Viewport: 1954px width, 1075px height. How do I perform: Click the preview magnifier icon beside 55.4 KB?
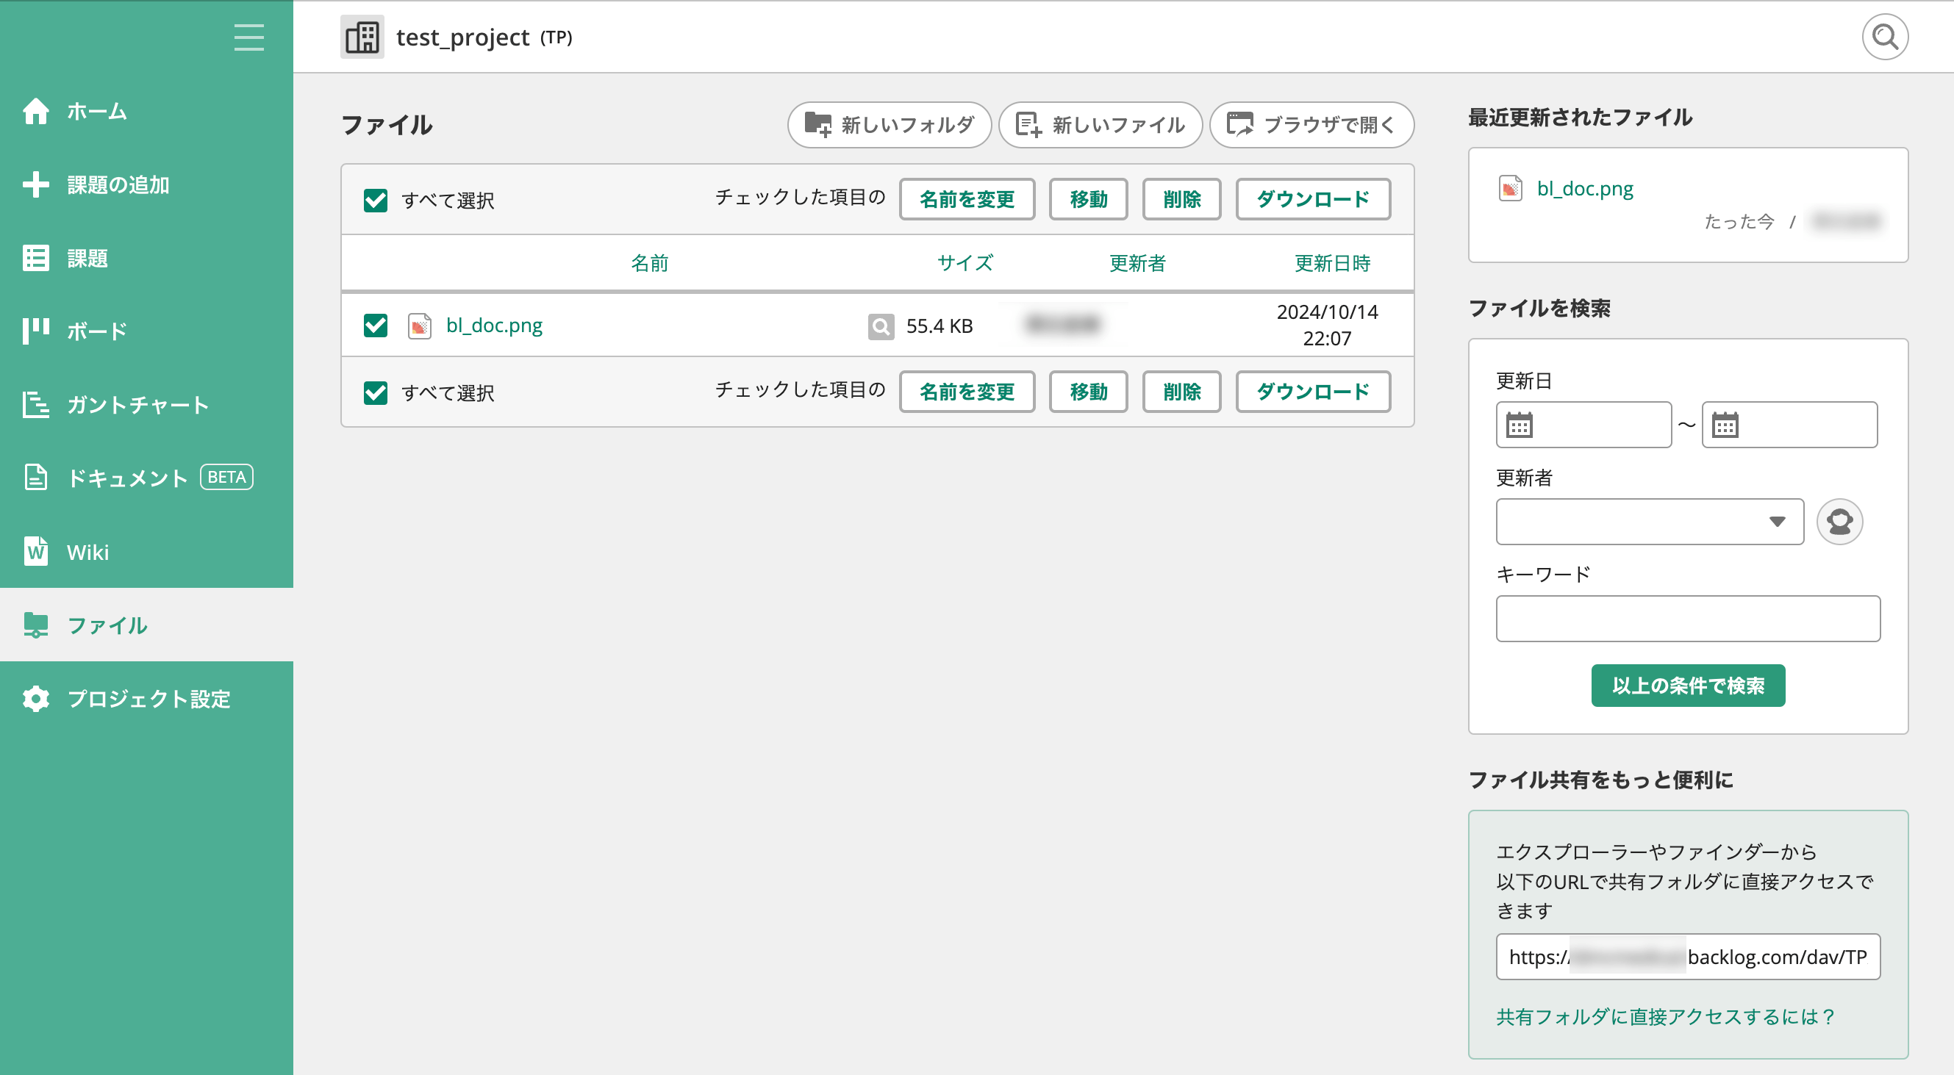pyautogui.click(x=880, y=326)
